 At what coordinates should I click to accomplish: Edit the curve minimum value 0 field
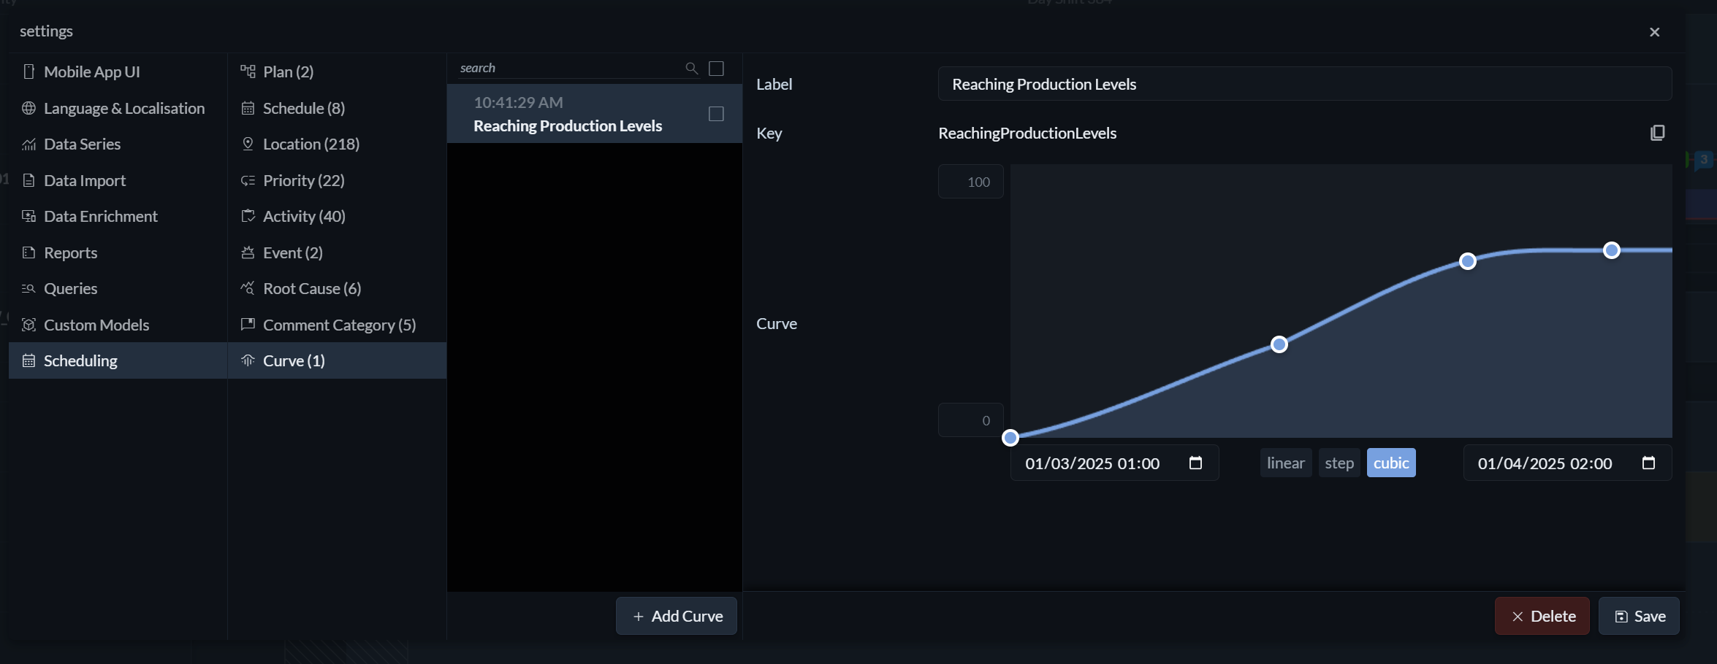pyautogui.click(x=971, y=420)
